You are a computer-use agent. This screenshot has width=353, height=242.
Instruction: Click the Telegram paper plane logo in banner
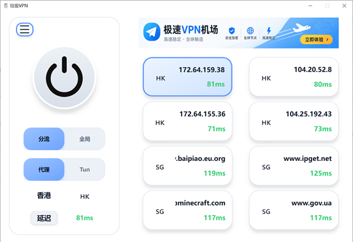pyautogui.click(x=152, y=32)
